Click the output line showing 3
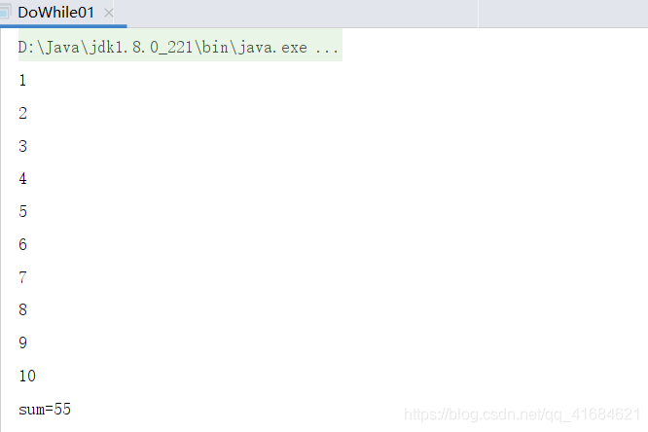Viewport: 648px width, 432px height. pyautogui.click(x=22, y=146)
